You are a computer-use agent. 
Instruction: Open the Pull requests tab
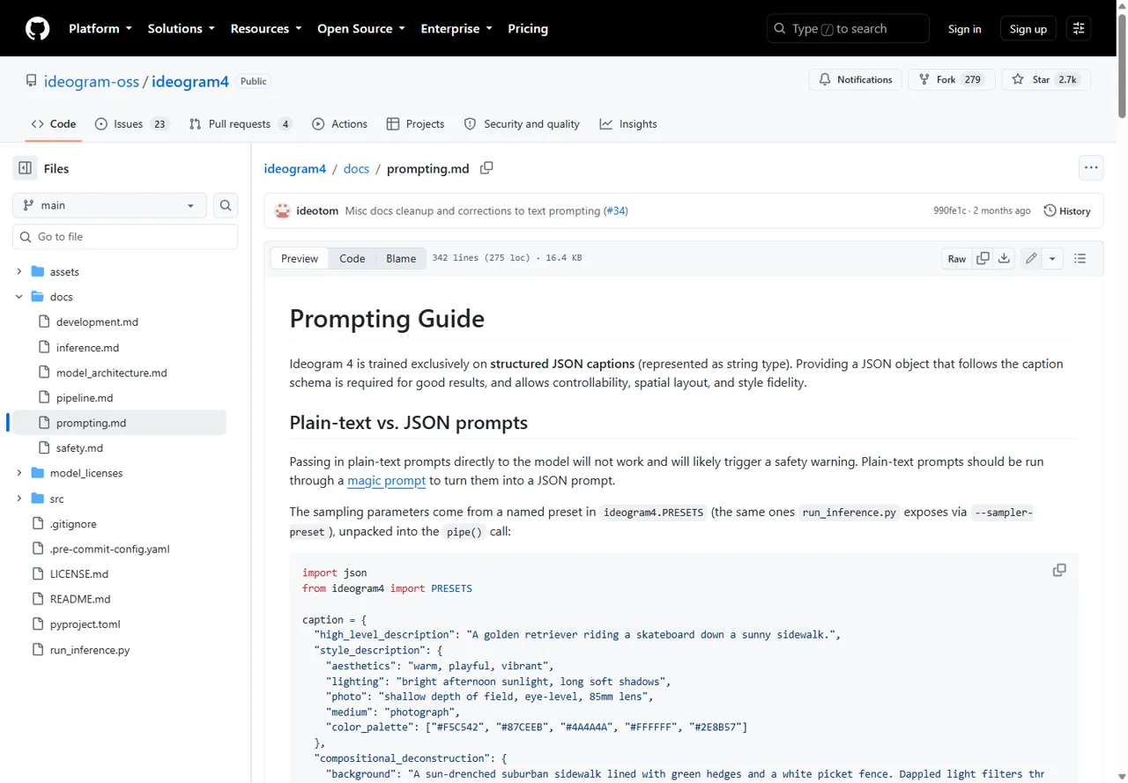pos(241,124)
